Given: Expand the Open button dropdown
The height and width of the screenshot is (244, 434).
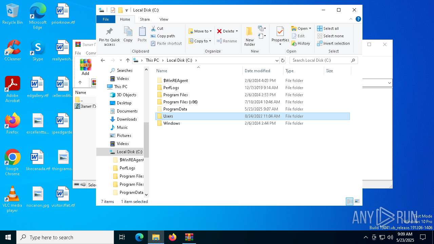Looking at the screenshot, I should coord(310,28).
